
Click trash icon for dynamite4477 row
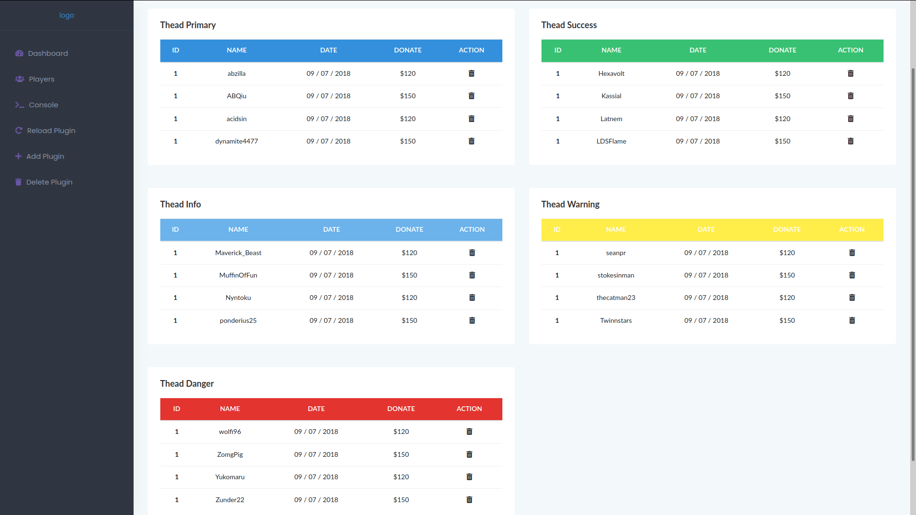coord(471,141)
